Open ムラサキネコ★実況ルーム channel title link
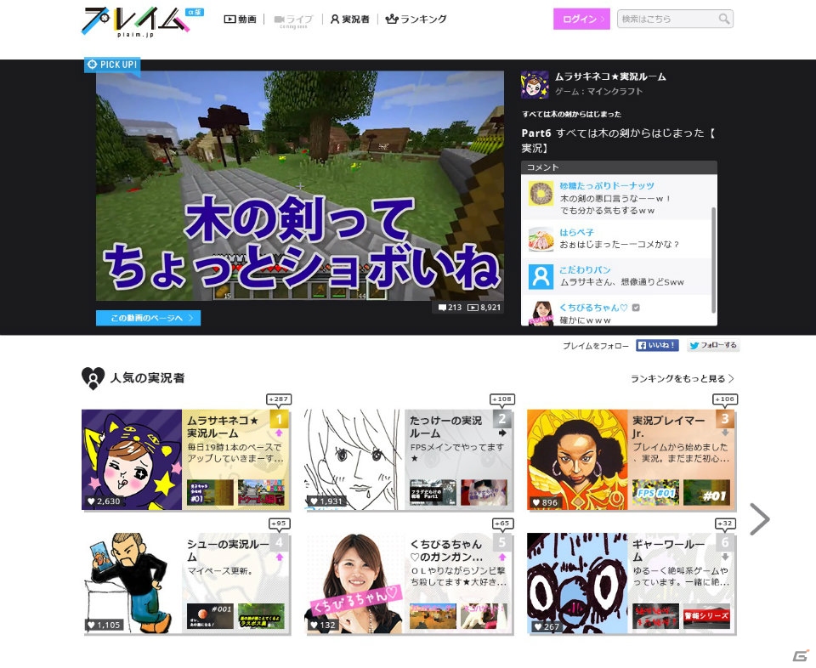This screenshot has width=816, height=668. 610,77
